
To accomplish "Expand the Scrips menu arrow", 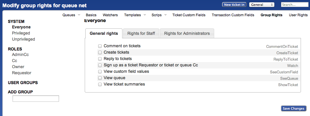I will (x=165, y=15).
